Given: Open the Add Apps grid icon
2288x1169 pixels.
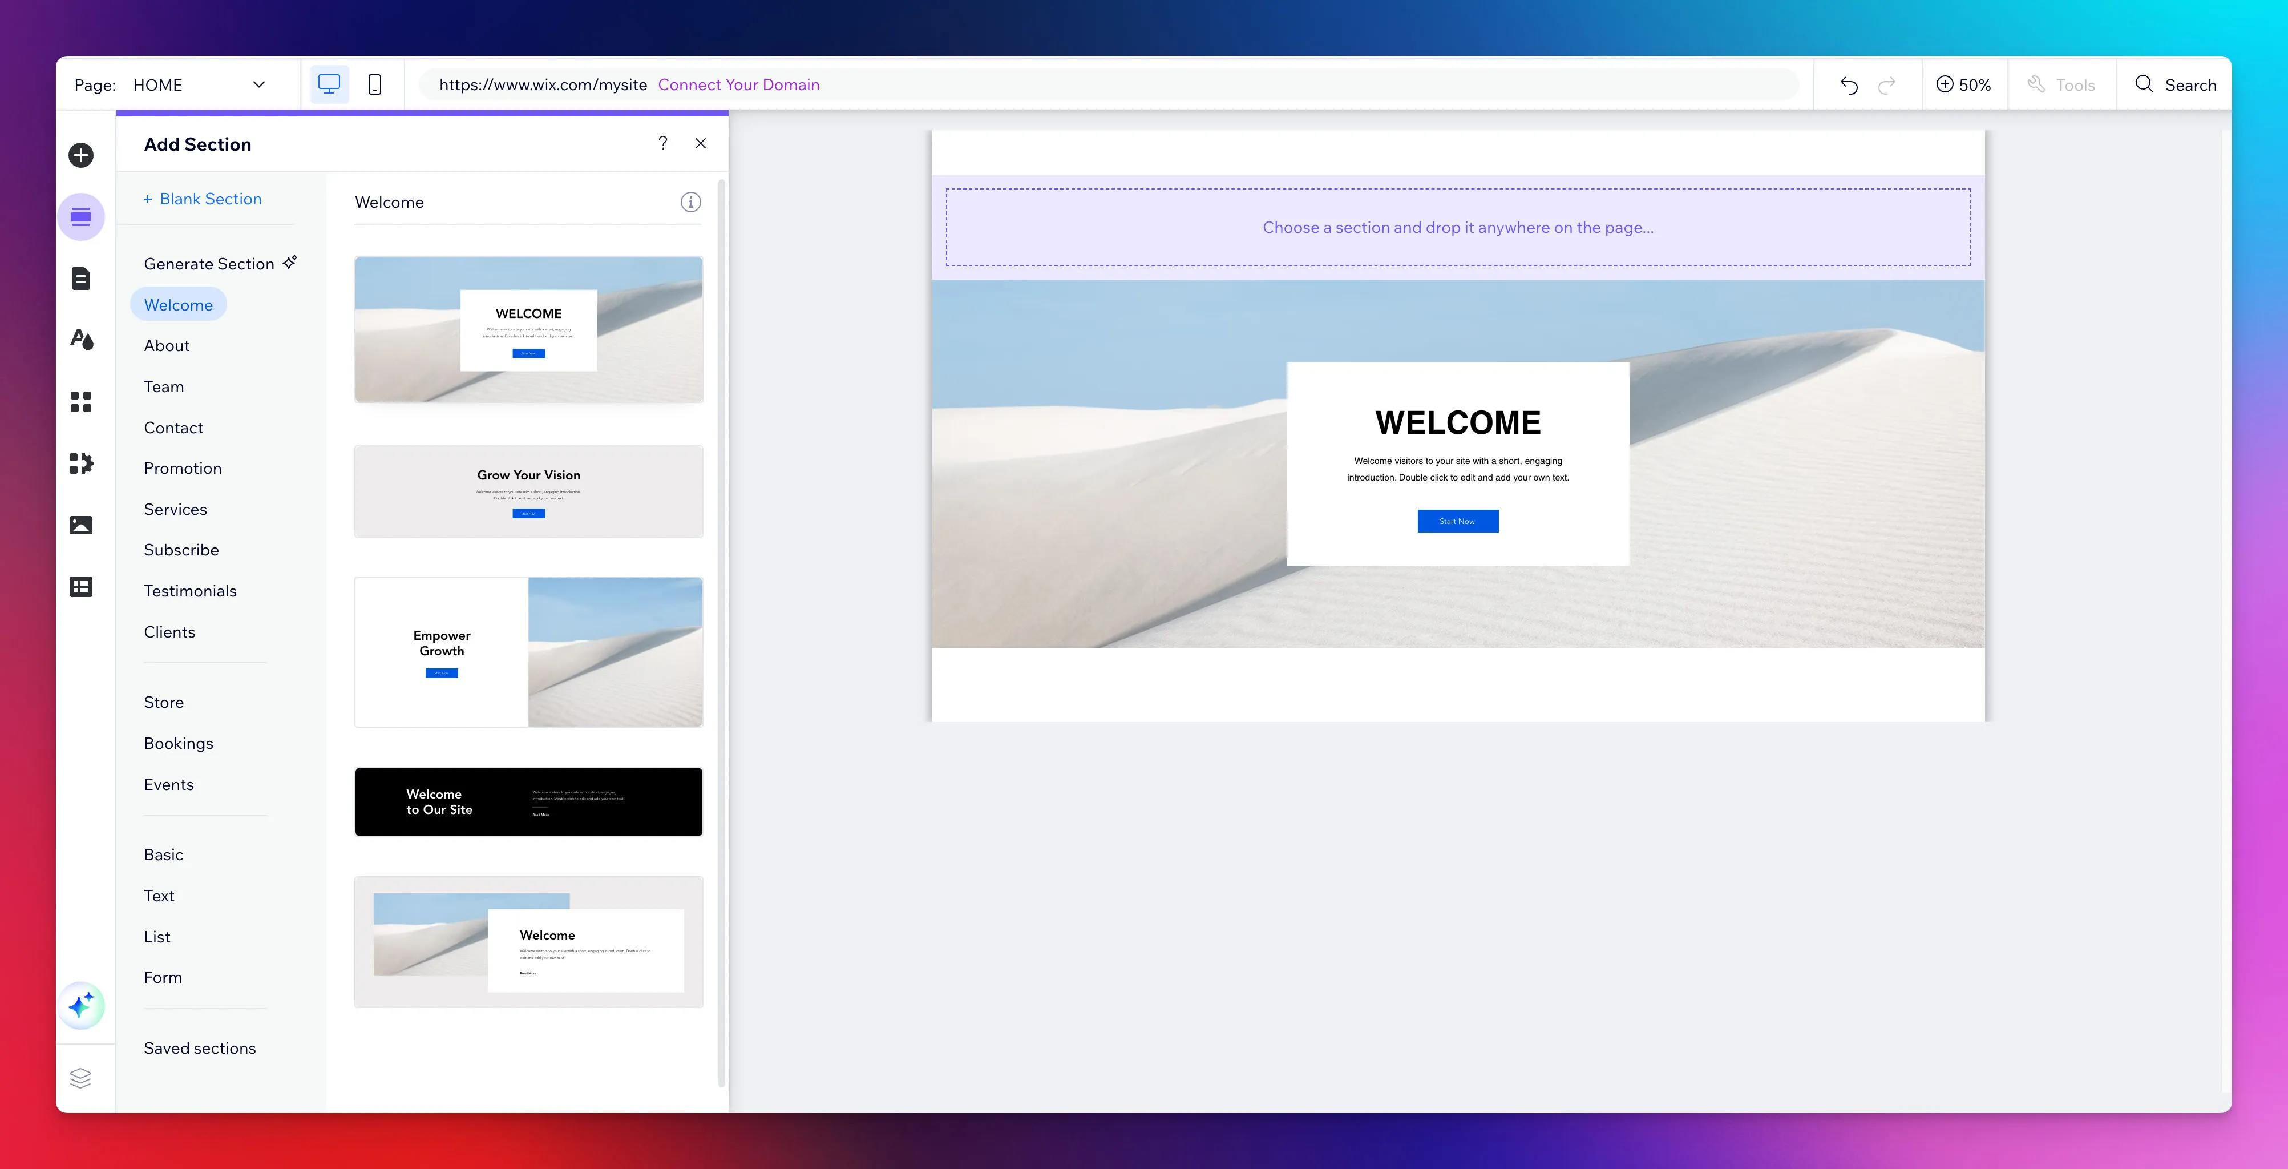Looking at the screenshot, I should click(81, 401).
